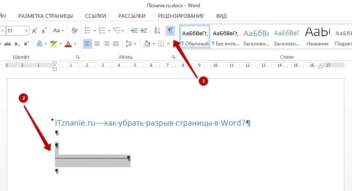The image size is (352, 191).
Task: Click the Shrink Font icon
Action: tap(44, 31)
